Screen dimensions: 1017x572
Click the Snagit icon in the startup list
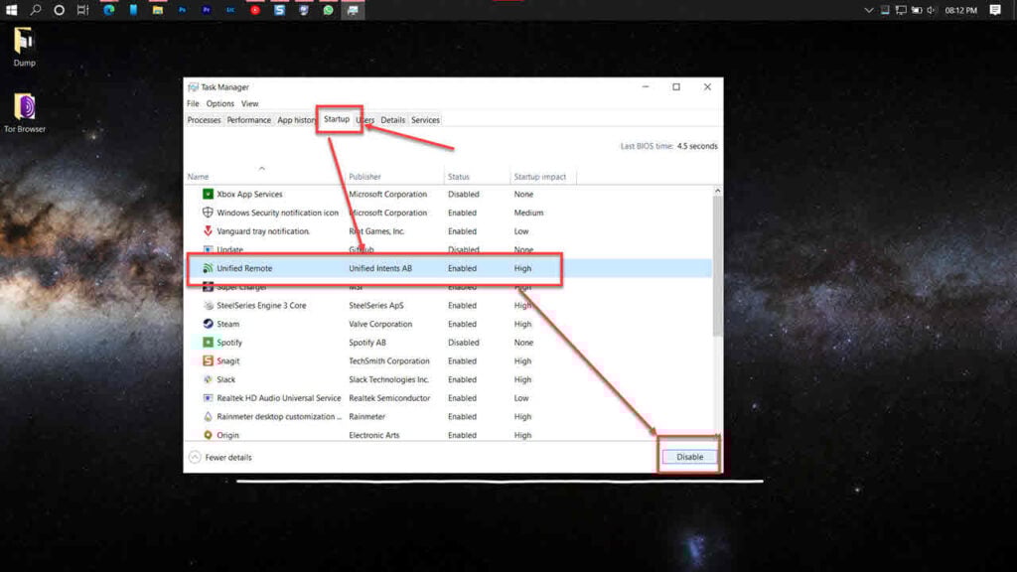click(x=208, y=360)
